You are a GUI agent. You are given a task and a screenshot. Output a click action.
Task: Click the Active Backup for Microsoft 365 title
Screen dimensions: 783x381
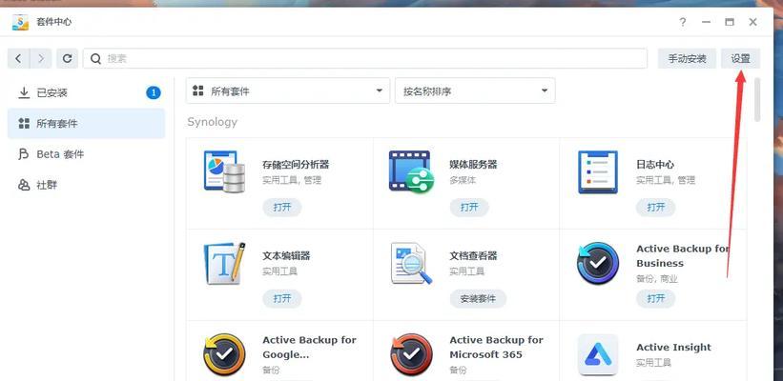click(496, 347)
